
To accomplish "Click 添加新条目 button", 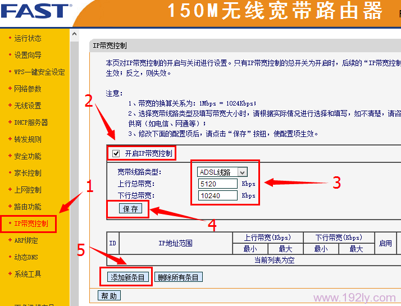I will [x=127, y=277].
